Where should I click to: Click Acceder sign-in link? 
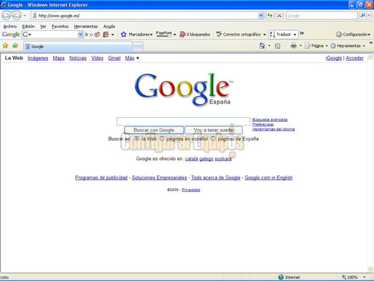pos(355,58)
